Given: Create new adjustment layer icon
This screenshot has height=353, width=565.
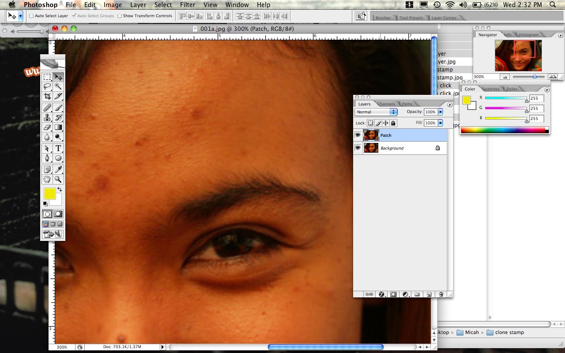Looking at the screenshot, I should click(405, 294).
